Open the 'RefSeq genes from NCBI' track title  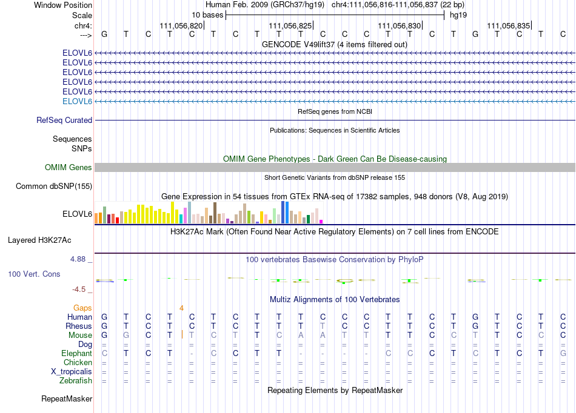pos(335,111)
